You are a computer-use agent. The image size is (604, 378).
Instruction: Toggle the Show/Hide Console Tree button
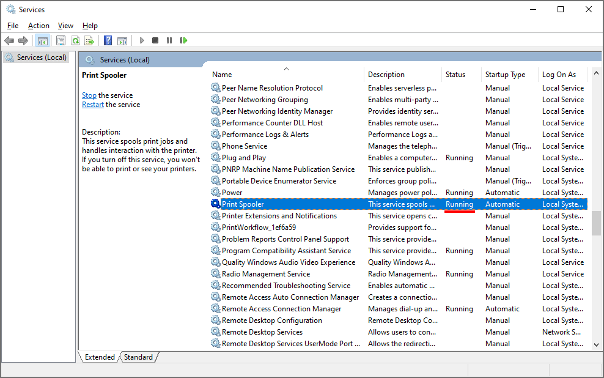[42, 40]
